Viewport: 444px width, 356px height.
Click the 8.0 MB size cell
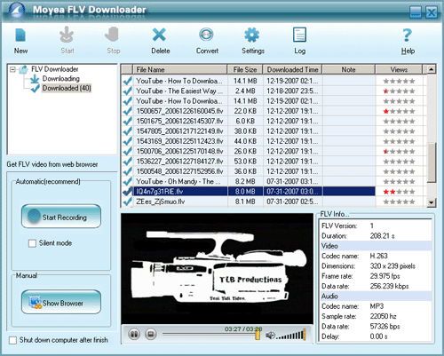[x=245, y=192]
